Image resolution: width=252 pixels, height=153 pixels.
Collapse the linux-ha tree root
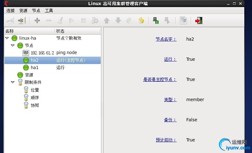click(7, 38)
